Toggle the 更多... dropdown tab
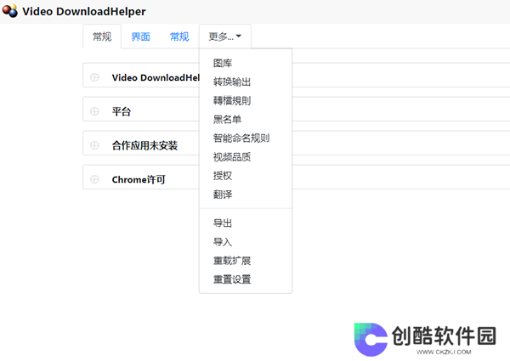The height and width of the screenshot is (361, 510). 224,37
